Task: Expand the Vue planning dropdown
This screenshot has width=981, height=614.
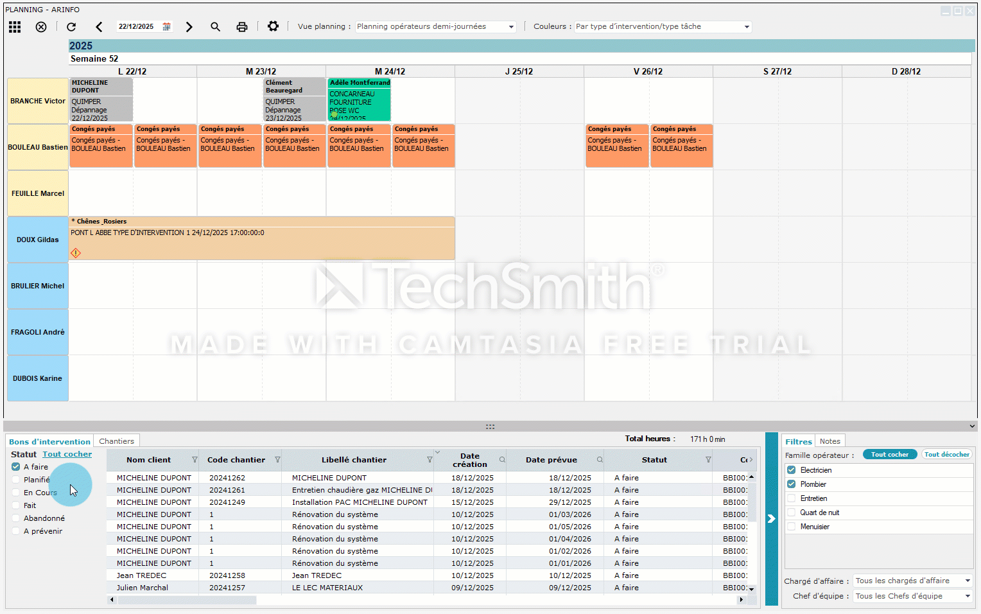Action: (x=511, y=27)
